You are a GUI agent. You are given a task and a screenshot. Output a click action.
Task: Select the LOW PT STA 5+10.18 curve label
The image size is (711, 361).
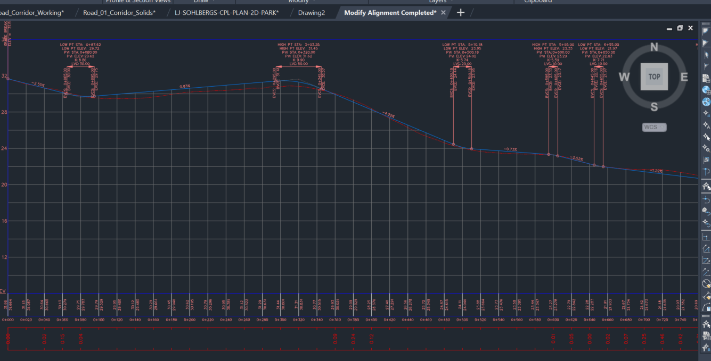462,45
